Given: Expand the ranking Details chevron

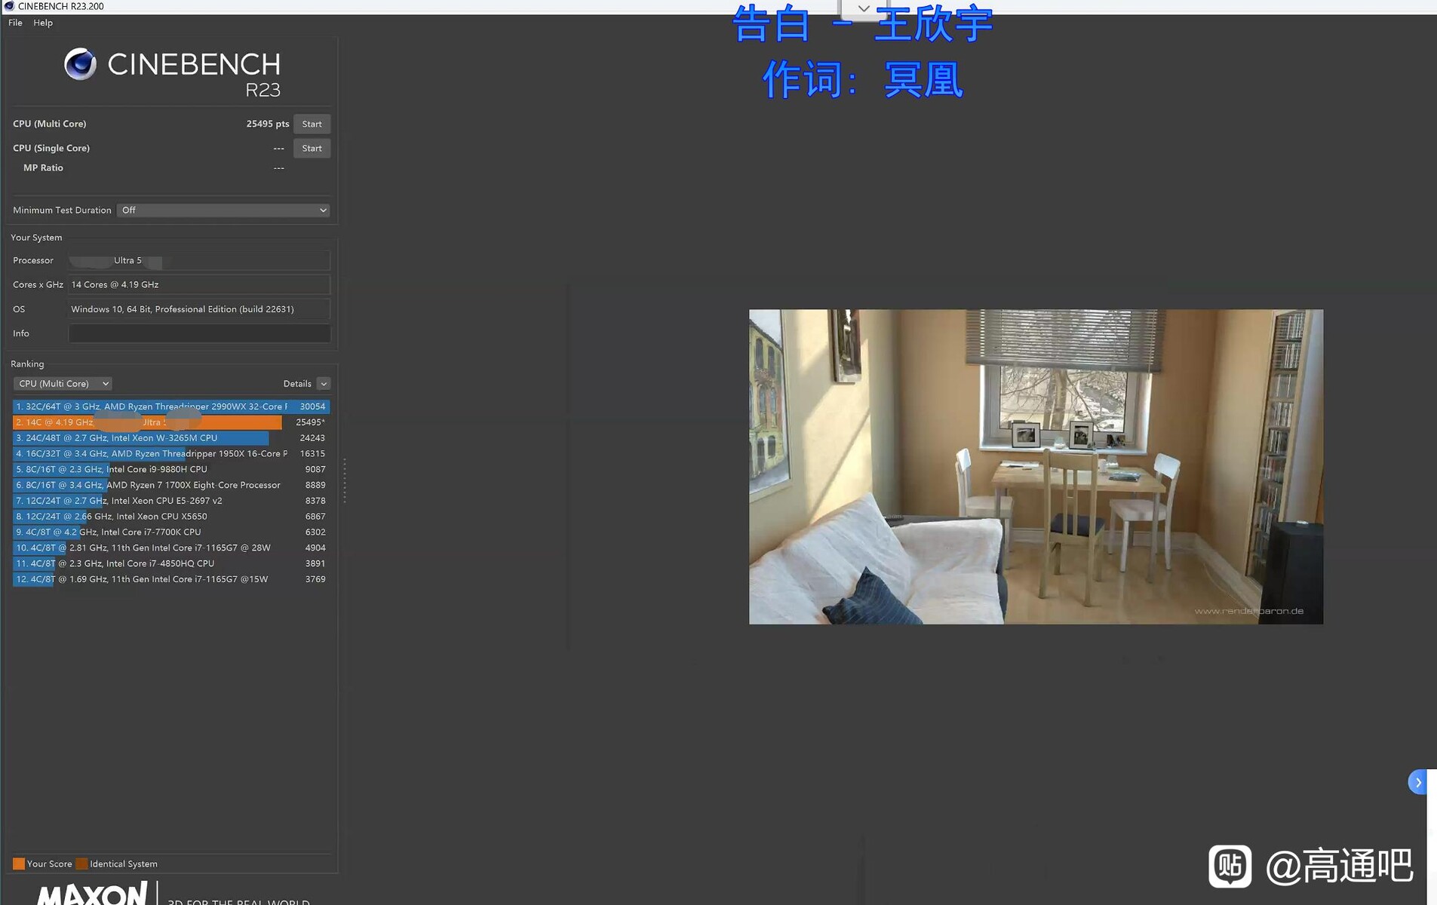Looking at the screenshot, I should click(x=324, y=384).
